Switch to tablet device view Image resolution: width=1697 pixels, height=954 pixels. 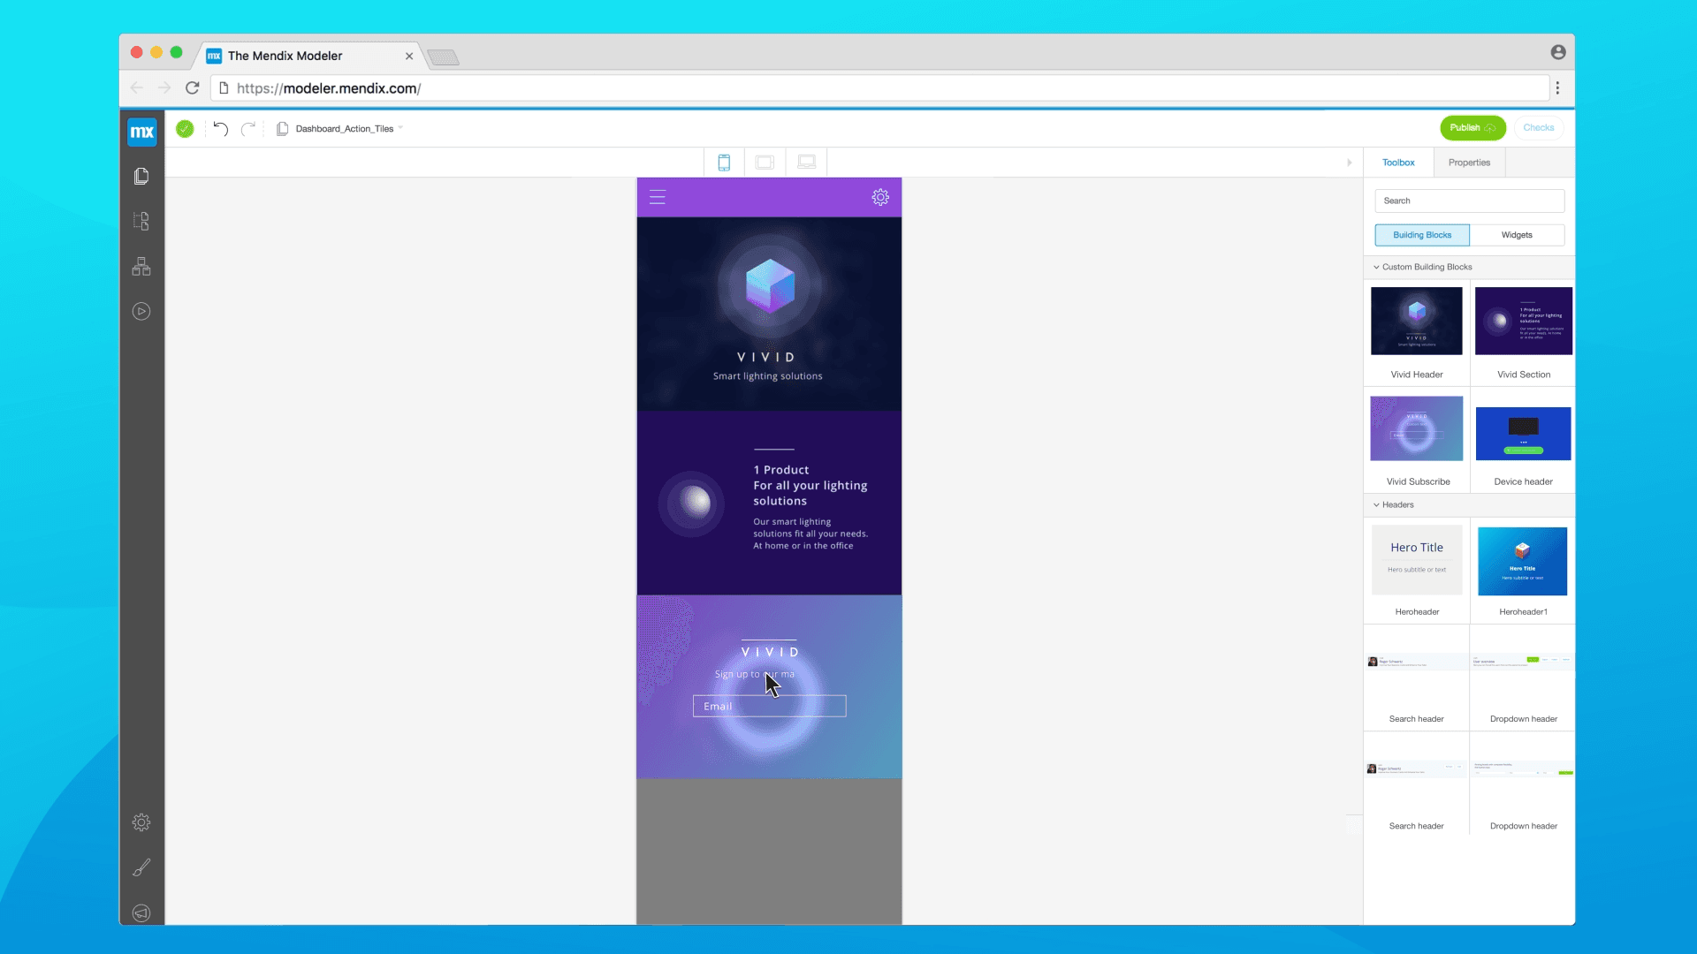(x=765, y=163)
